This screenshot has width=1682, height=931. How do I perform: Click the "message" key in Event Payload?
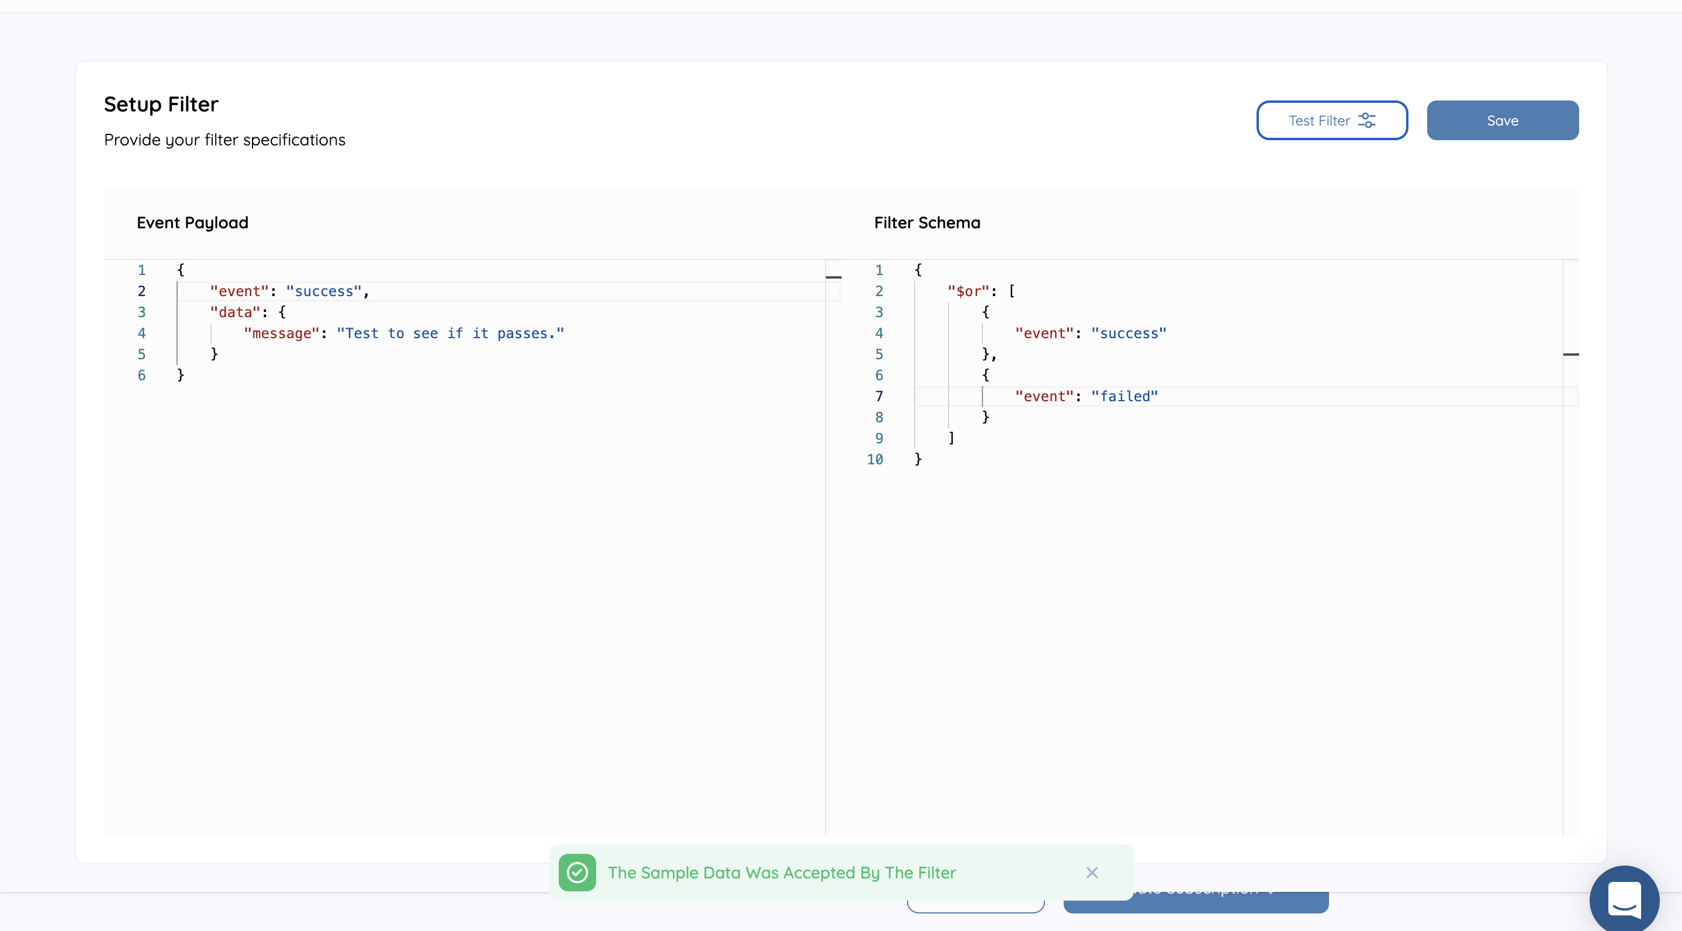point(282,334)
